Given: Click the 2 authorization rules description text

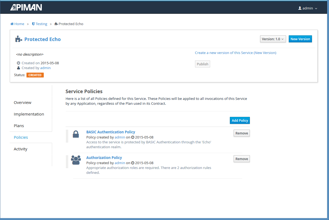Looking at the screenshot, I should tap(149, 170).
